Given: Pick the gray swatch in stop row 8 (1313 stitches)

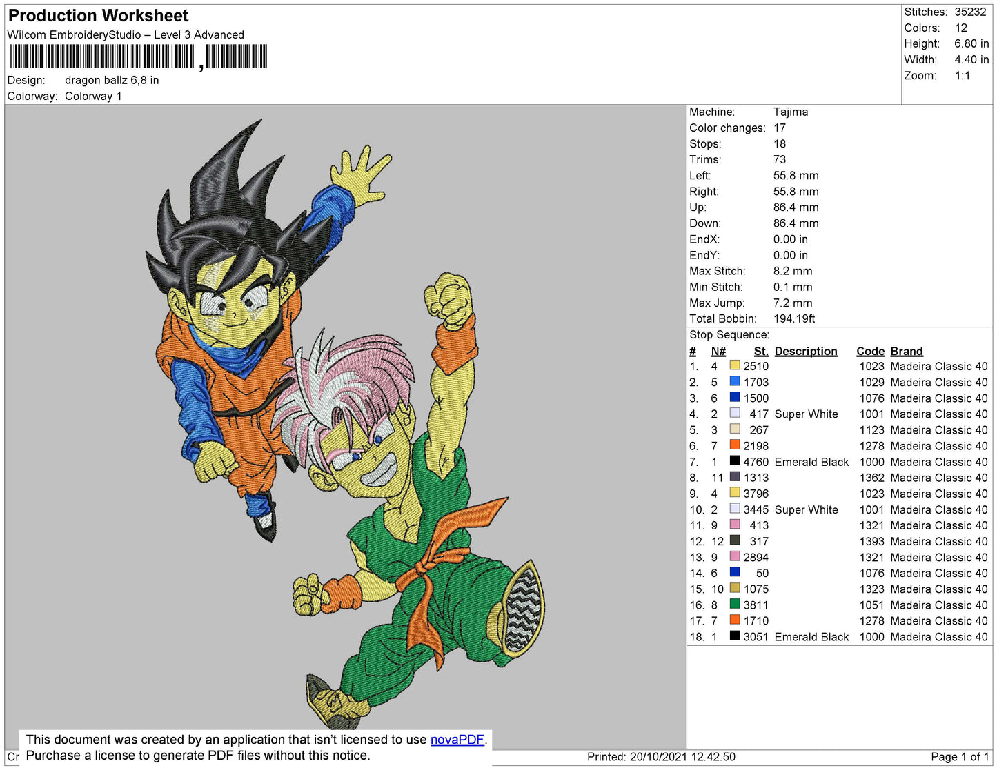Looking at the screenshot, I should pyautogui.click(x=735, y=477).
